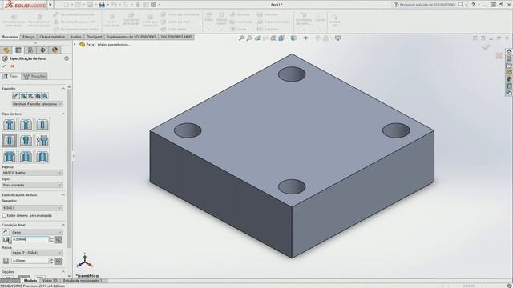Open the SOLIDWORKS resources home icon
This screenshot has width=513, height=288.
coord(509,51)
